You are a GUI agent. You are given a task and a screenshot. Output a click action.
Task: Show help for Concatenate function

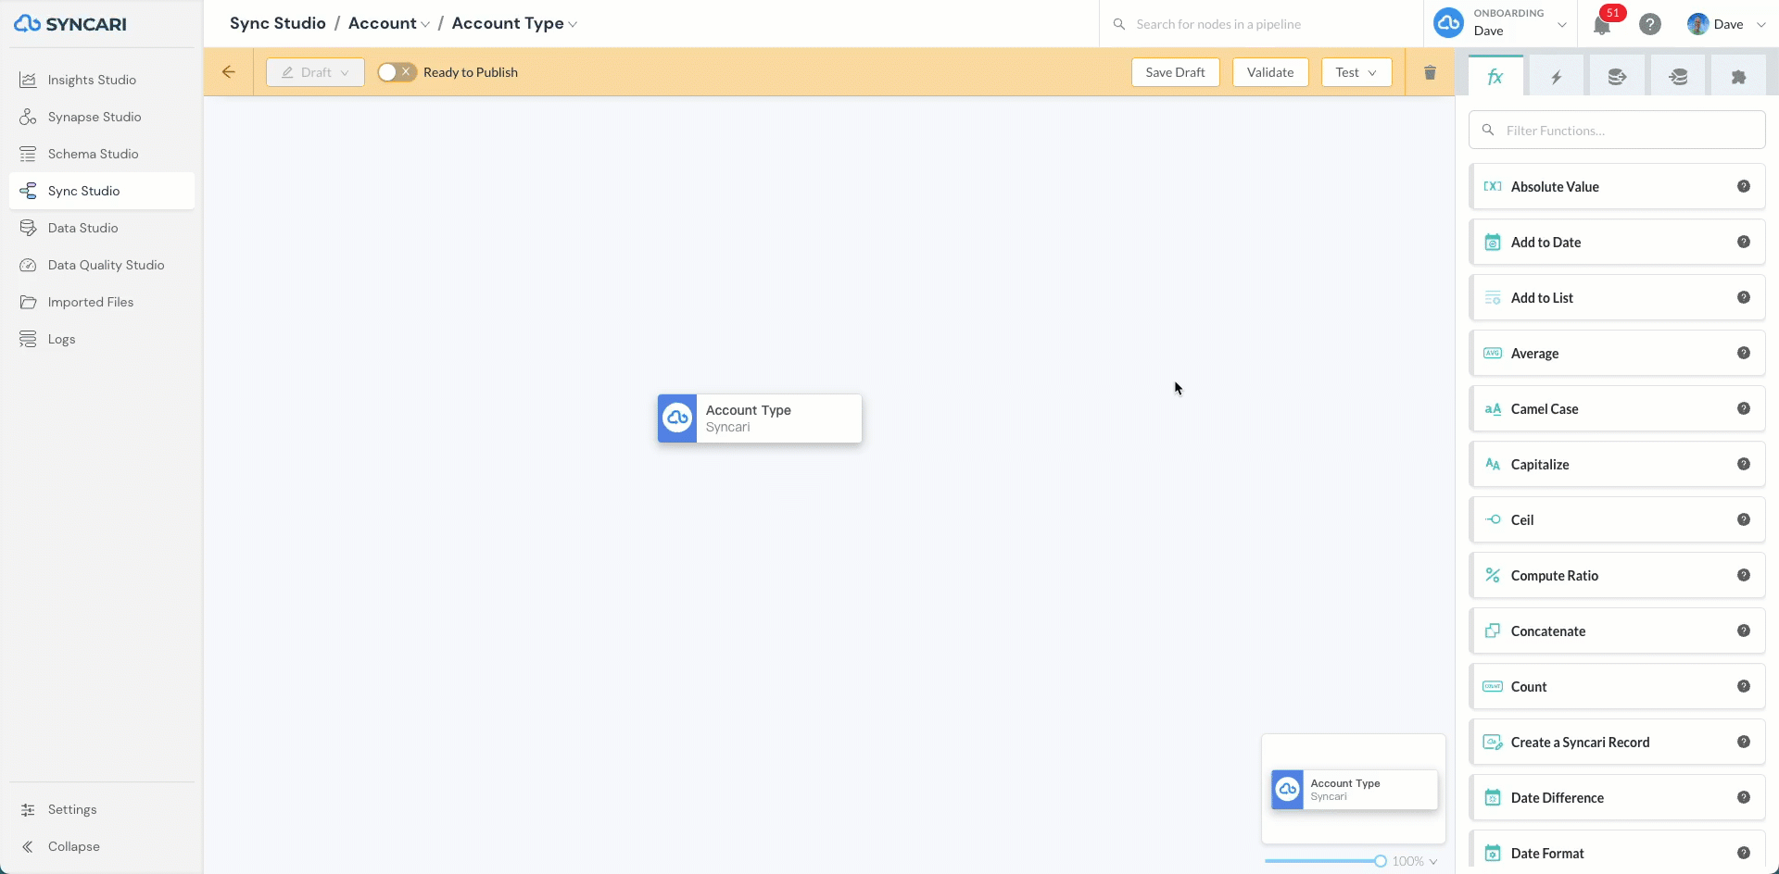coord(1744,631)
